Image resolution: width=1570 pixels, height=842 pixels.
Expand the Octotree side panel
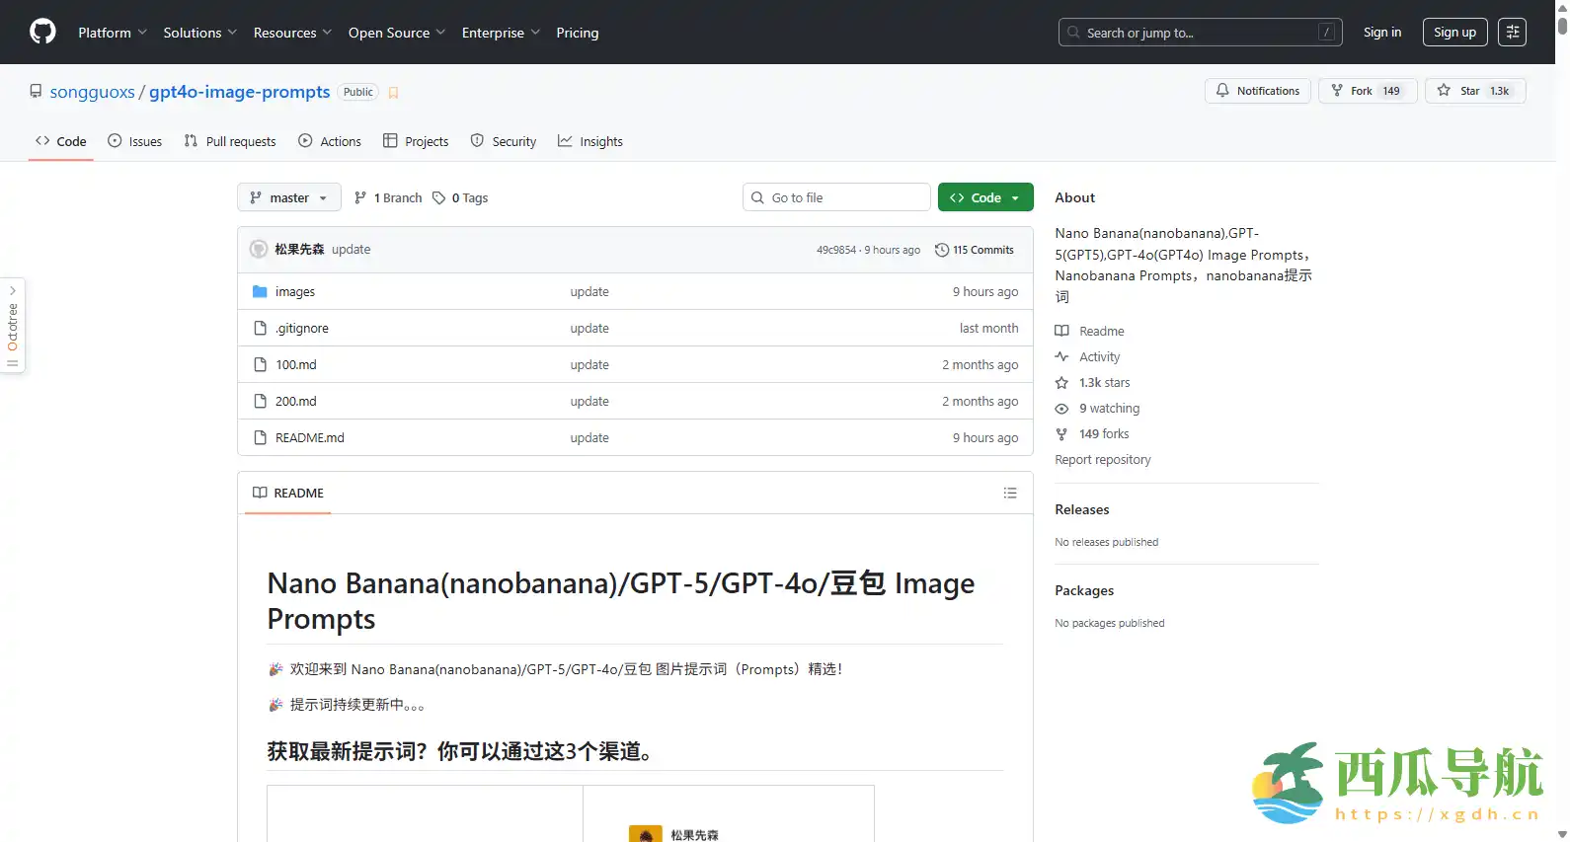(x=13, y=326)
